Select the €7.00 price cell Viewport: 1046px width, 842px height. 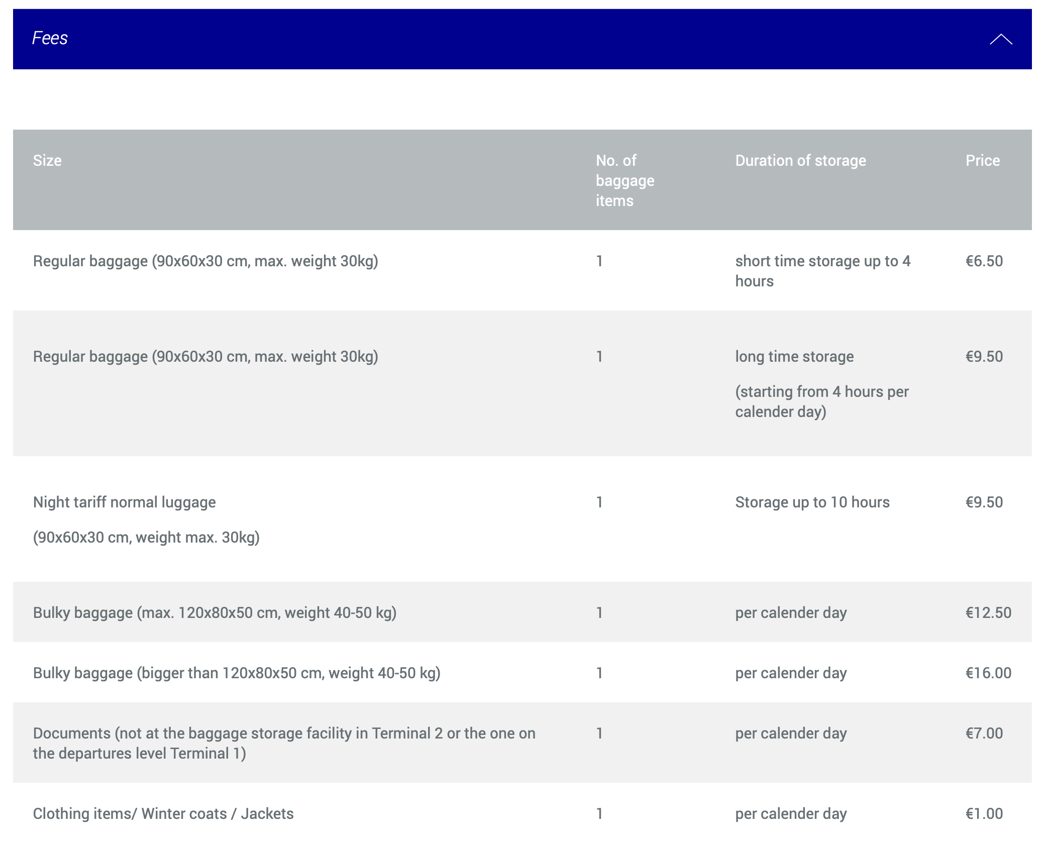click(984, 733)
